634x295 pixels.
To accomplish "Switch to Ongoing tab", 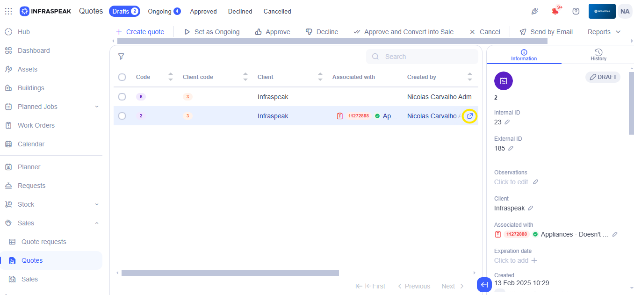I will 164,11.
